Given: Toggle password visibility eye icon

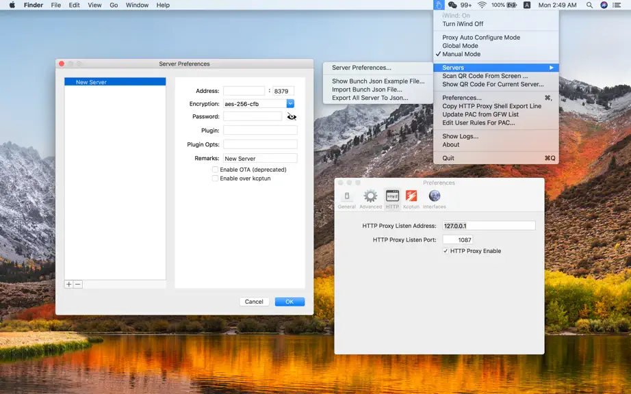Looking at the screenshot, I should (x=292, y=116).
